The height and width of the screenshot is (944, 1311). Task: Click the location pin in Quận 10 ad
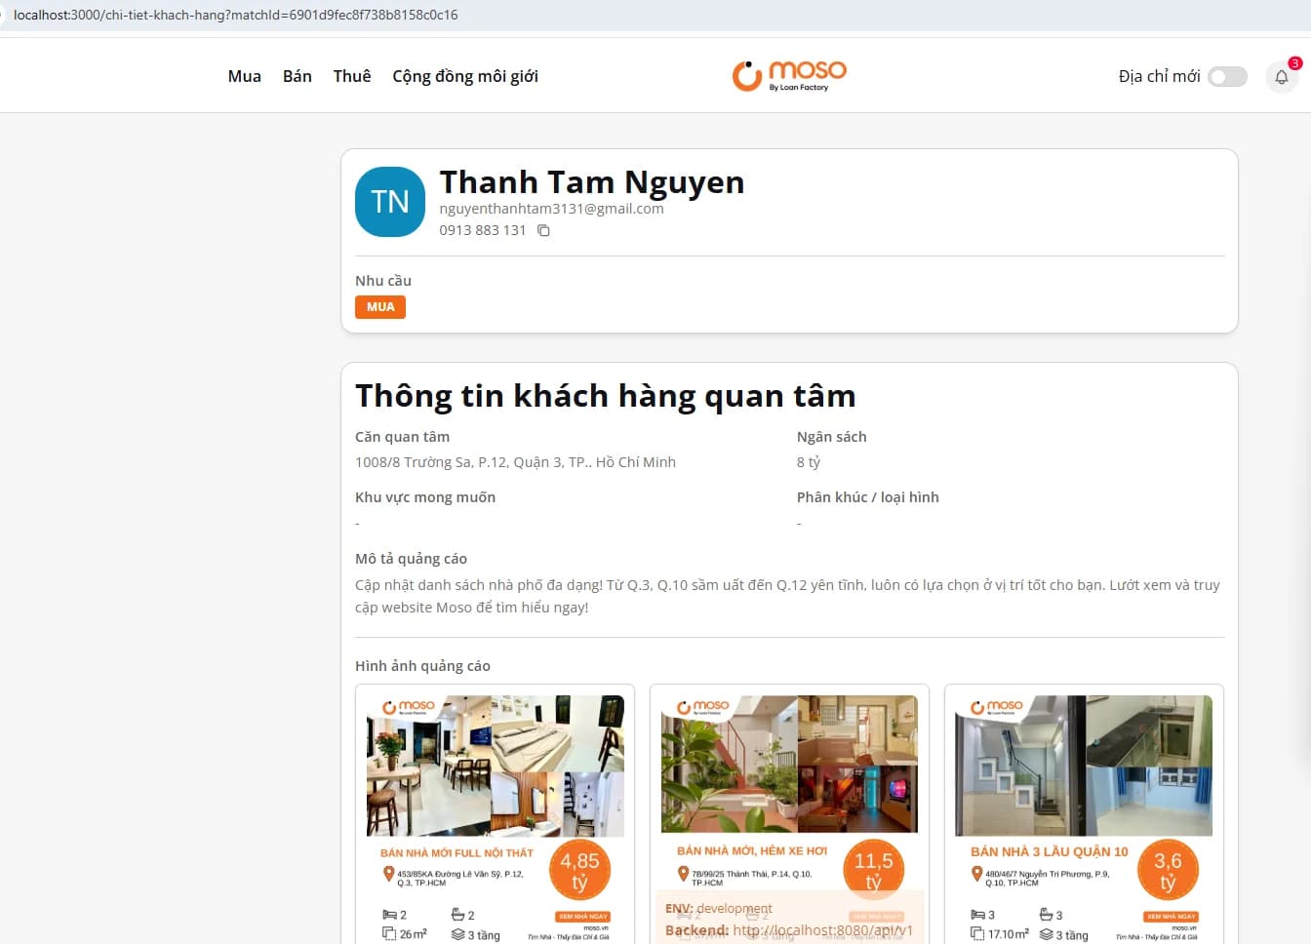976,875
